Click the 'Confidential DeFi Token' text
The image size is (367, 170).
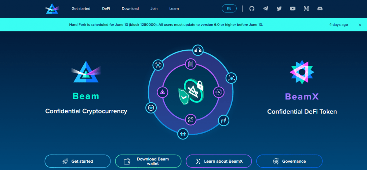pyautogui.click(x=302, y=112)
